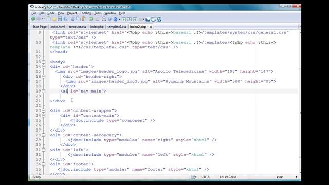Screen dimensions: 329x185
Task: Click Ln 19 Col 8 position indicator
Action: [228, 177]
